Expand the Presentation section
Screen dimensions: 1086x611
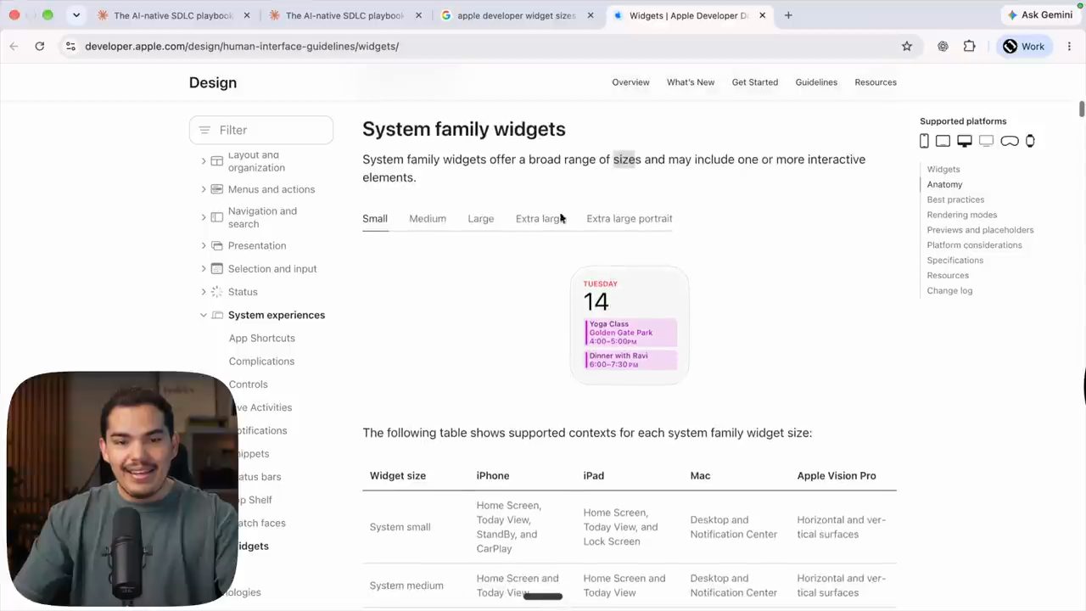point(204,245)
